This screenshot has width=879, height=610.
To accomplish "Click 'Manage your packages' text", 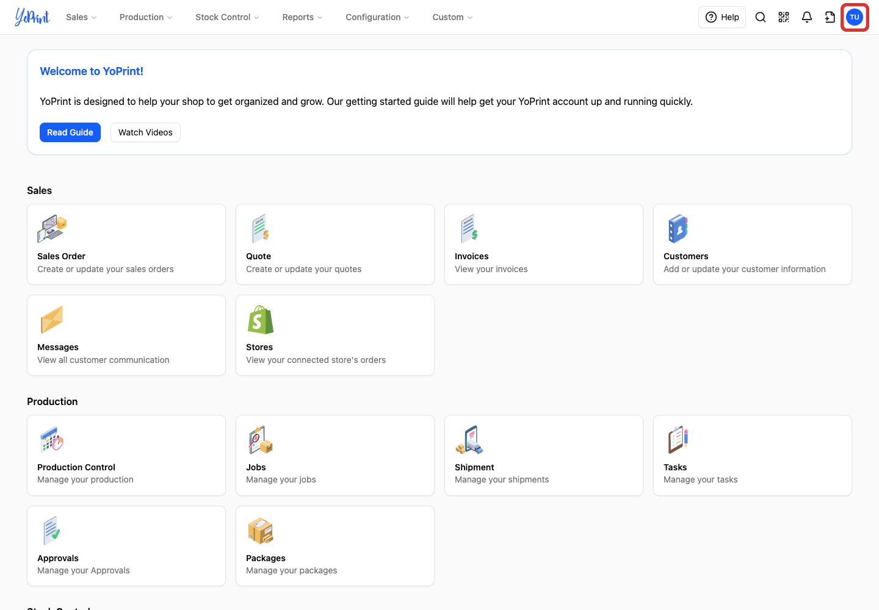I will [x=291, y=570].
